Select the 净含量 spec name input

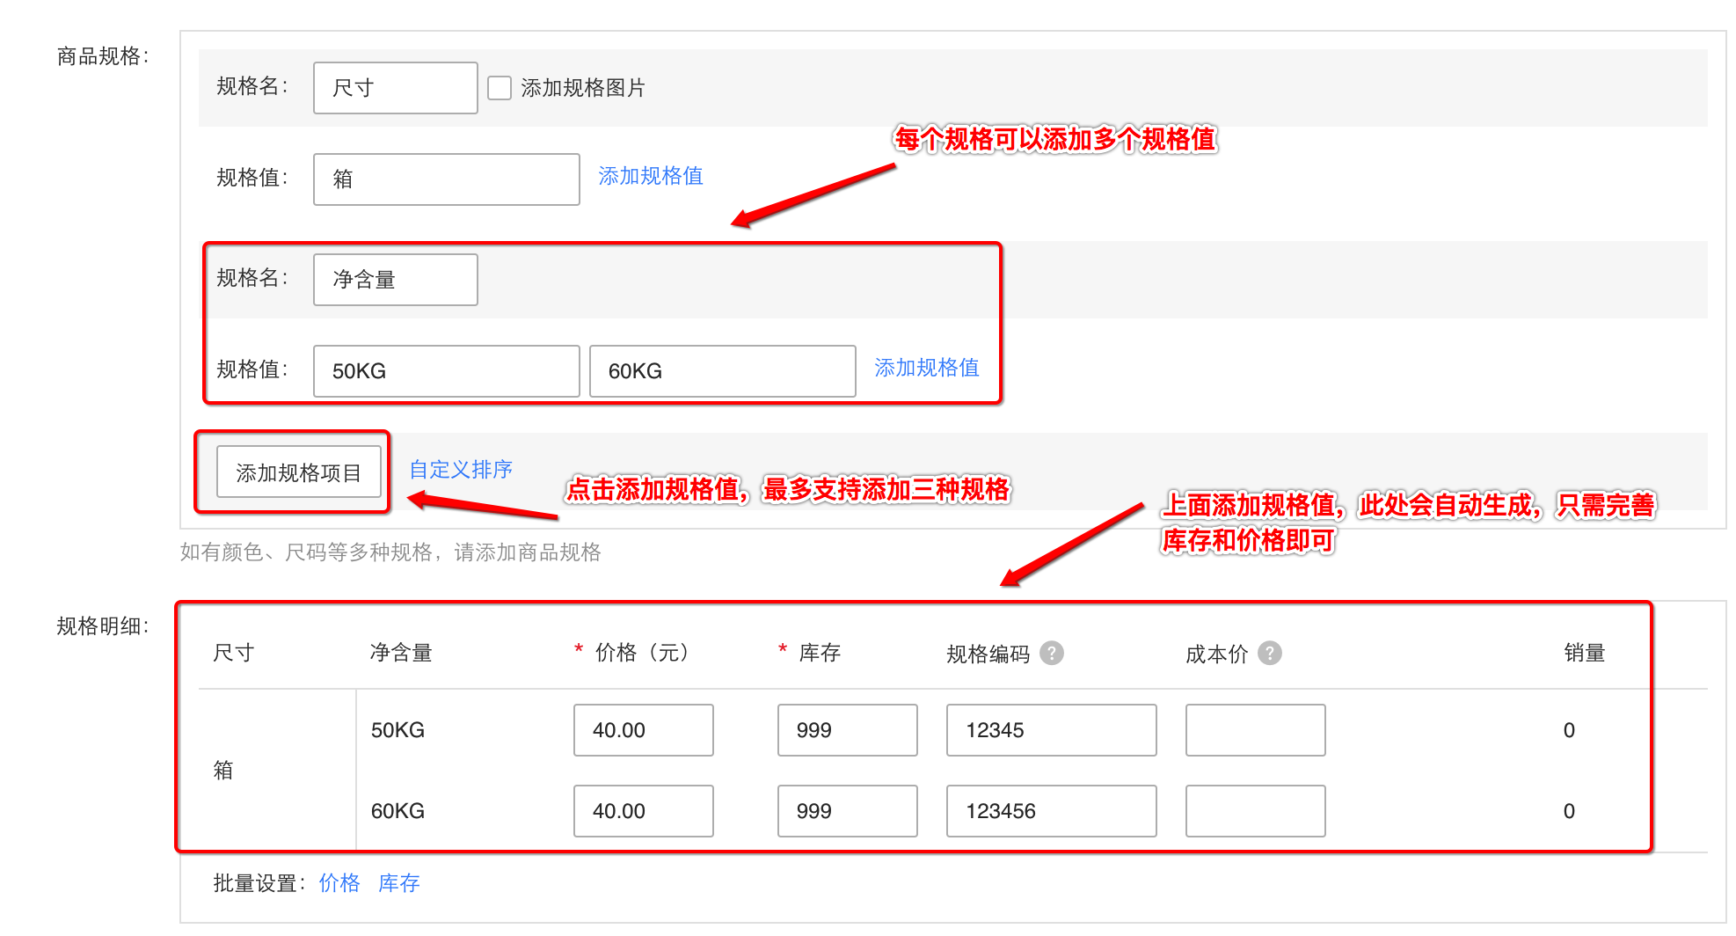click(x=394, y=279)
